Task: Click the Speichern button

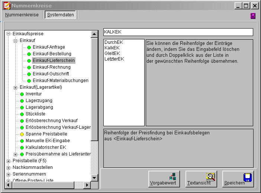Action: pos(238,179)
